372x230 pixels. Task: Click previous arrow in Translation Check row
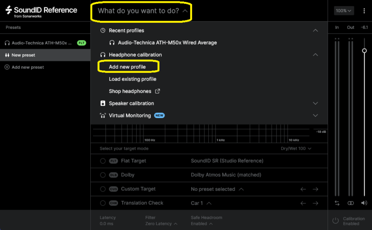(x=303, y=203)
